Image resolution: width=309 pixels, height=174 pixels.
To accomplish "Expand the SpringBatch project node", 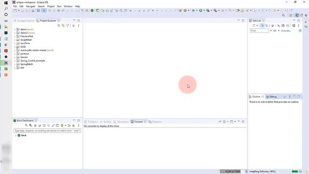I will 15,64.
